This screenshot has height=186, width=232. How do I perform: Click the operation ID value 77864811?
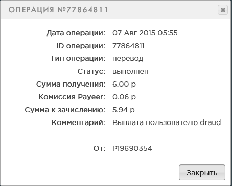pos(128,46)
